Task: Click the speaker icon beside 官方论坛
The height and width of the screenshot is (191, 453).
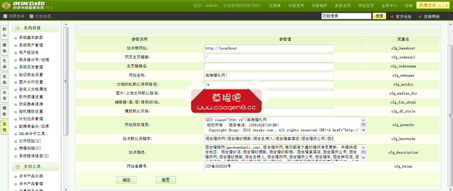Action: (x=392, y=16)
